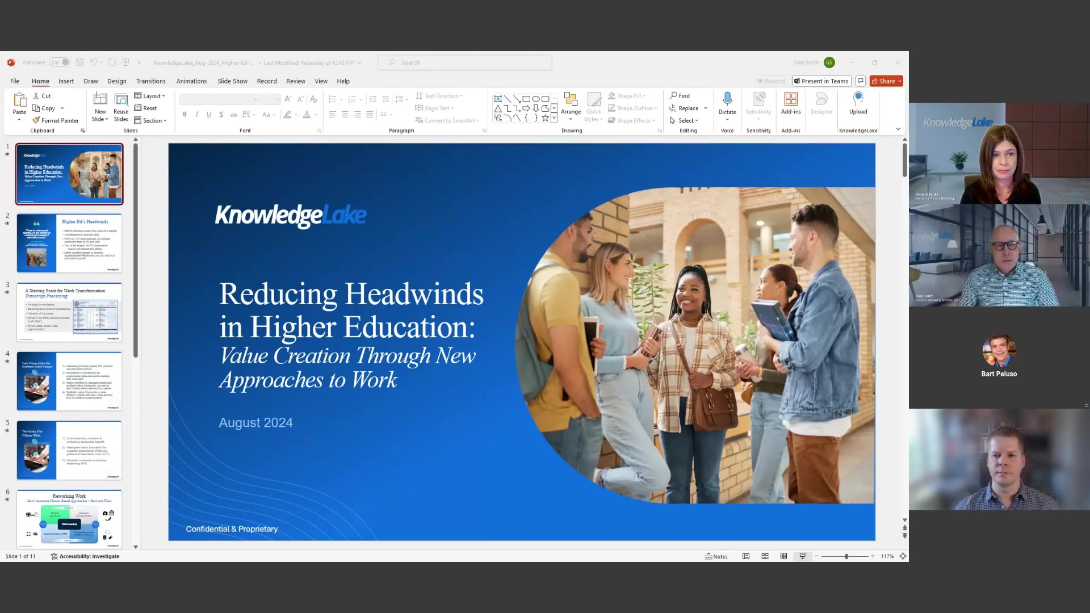Open the font name combo box
This screenshot has height=613, width=1090.
(219, 99)
